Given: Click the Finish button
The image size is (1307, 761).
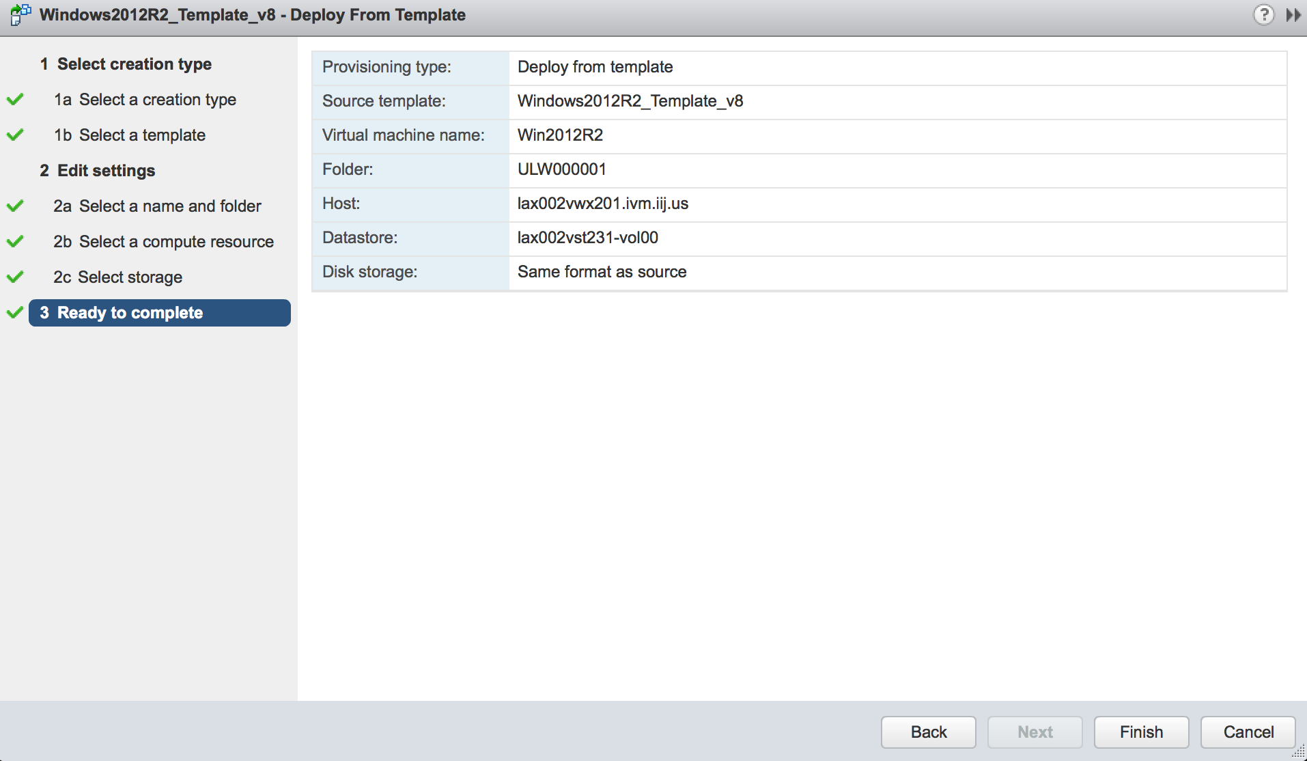Looking at the screenshot, I should pyautogui.click(x=1141, y=732).
